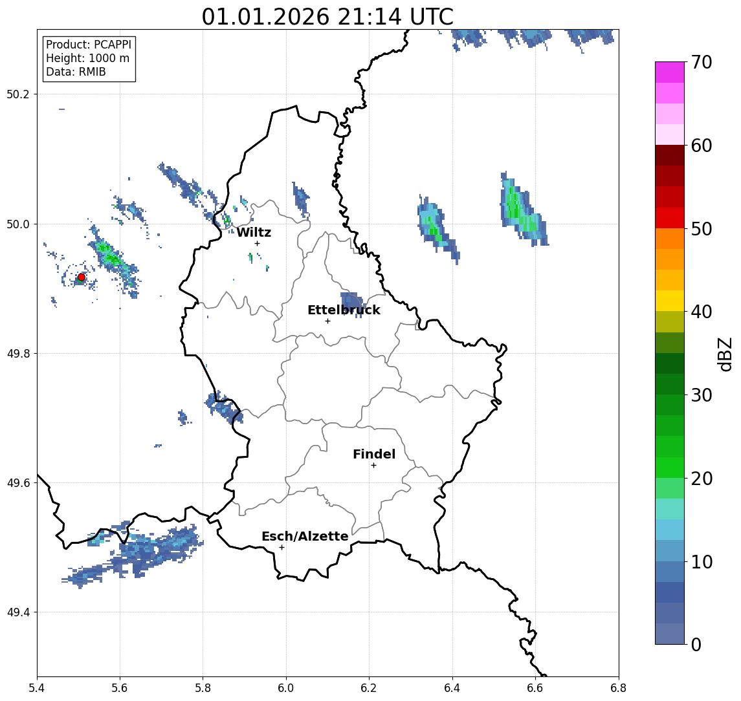Click the longitude axis label 6.2
Screen dimensions: 741x701
pyautogui.click(x=369, y=688)
